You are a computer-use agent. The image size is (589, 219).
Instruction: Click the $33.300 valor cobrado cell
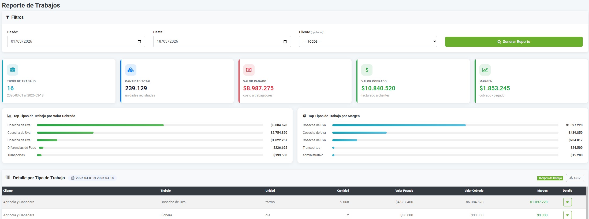(x=477, y=215)
